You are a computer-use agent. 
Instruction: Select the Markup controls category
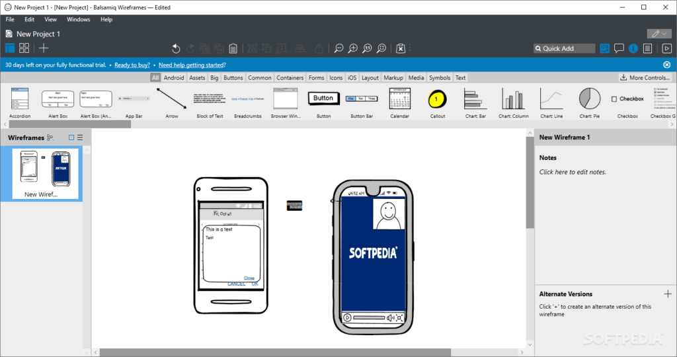tap(393, 78)
